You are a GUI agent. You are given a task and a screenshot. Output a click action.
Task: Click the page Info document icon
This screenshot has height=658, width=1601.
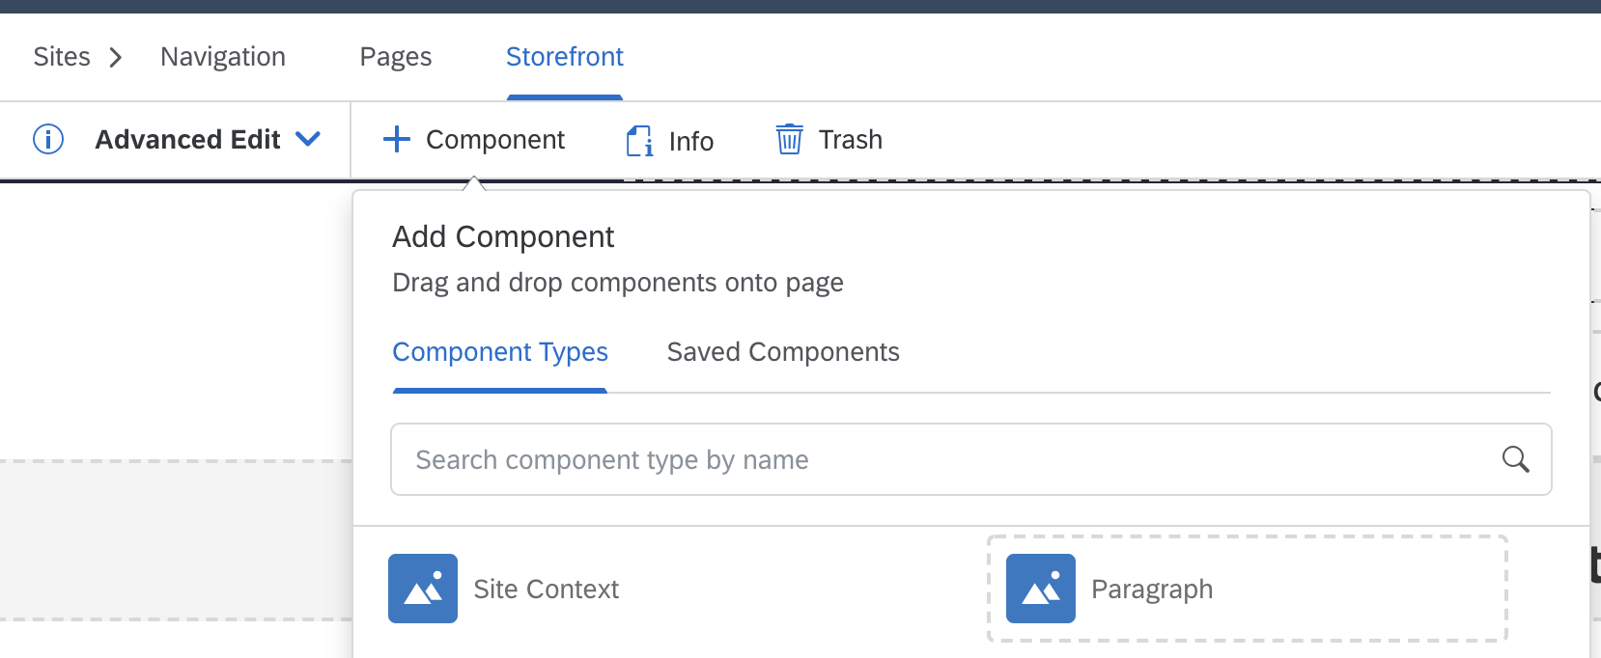coord(639,141)
